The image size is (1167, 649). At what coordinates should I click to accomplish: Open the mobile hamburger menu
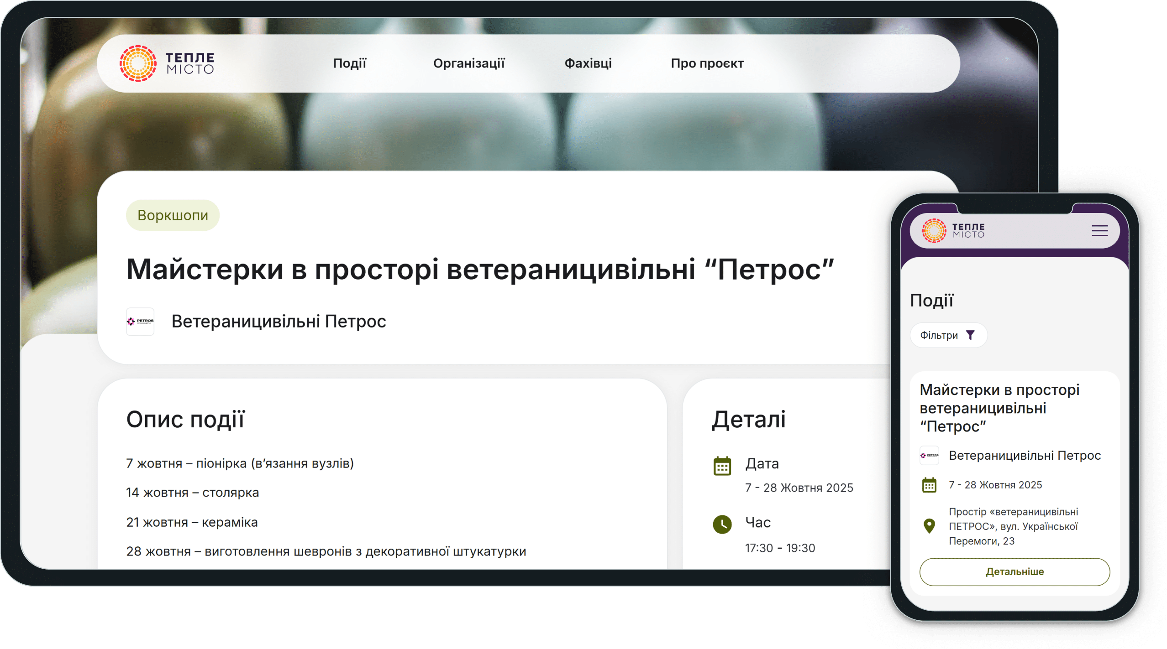tap(1099, 231)
